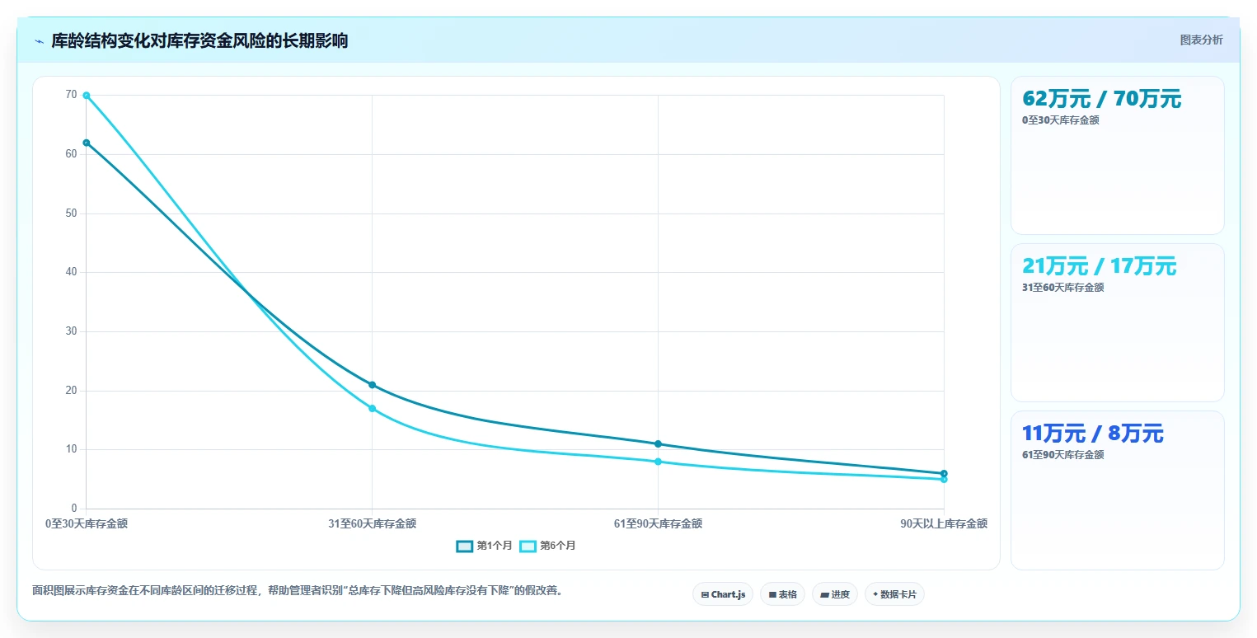Click the chart title 库龄结构变化对库存资金风险的长期影响

point(199,41)
